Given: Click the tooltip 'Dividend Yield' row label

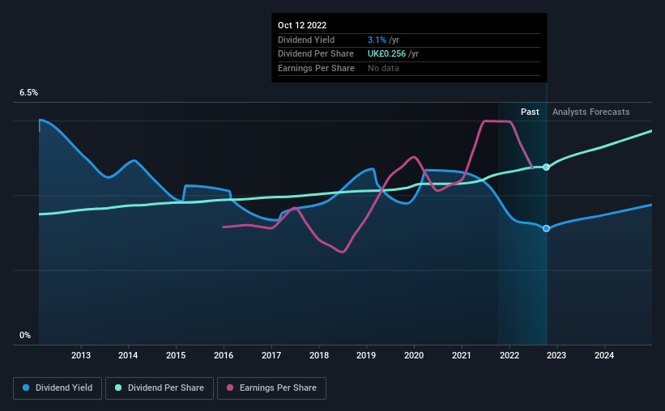Looking at the screenshot, I should (x=306, y=40).
